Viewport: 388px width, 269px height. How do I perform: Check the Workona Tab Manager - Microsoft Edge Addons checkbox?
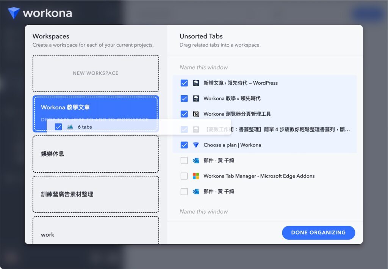[x=184, y=176]
